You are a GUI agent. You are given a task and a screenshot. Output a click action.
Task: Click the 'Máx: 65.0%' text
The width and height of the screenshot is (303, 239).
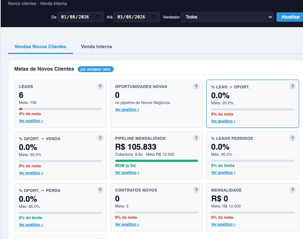29,207
